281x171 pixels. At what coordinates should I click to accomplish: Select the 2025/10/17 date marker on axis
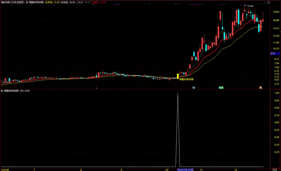(188, 170)
